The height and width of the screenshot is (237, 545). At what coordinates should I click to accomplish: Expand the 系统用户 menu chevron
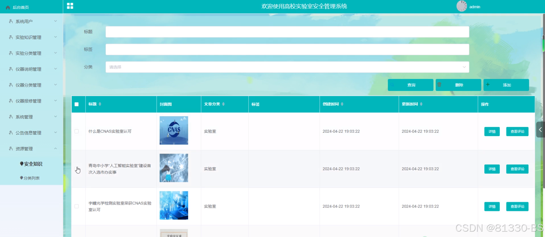pos(55,21)
